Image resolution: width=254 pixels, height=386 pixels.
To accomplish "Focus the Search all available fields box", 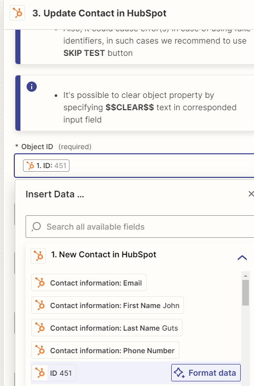I will pyautogui.click(x=140, y=227).
